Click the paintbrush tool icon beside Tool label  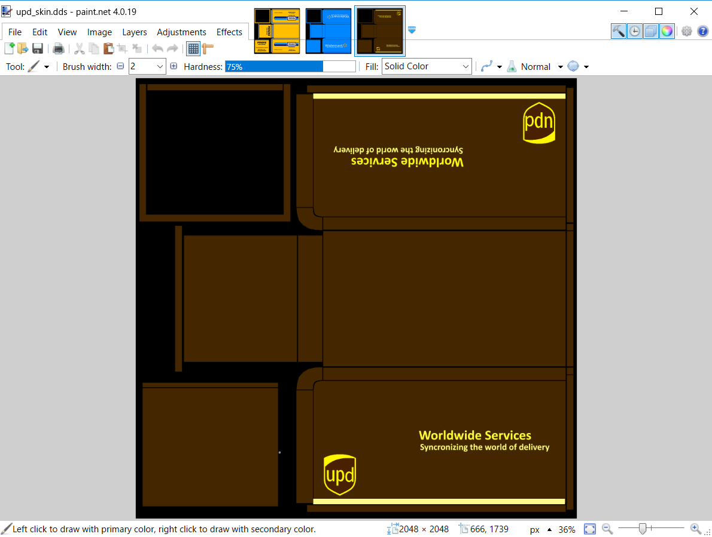(x=34, y=67)
